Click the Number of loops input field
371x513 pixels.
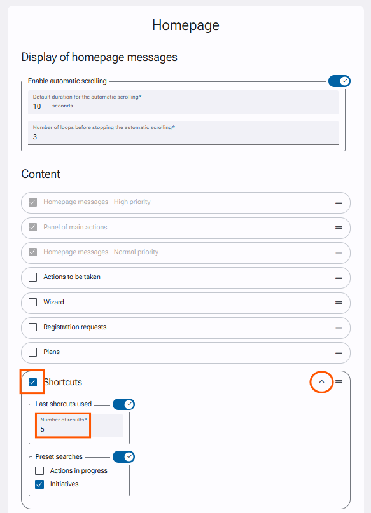(x=183, y=133)
